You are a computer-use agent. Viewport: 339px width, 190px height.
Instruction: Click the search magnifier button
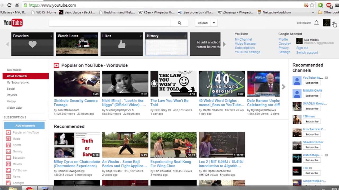[x=180, y=23]
